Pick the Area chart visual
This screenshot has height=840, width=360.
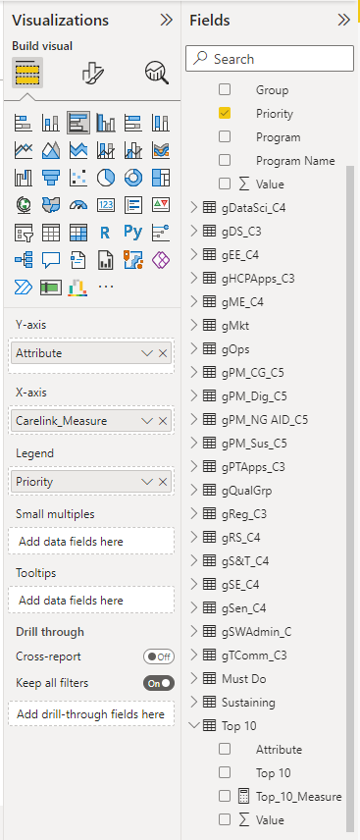coord(51,150)
